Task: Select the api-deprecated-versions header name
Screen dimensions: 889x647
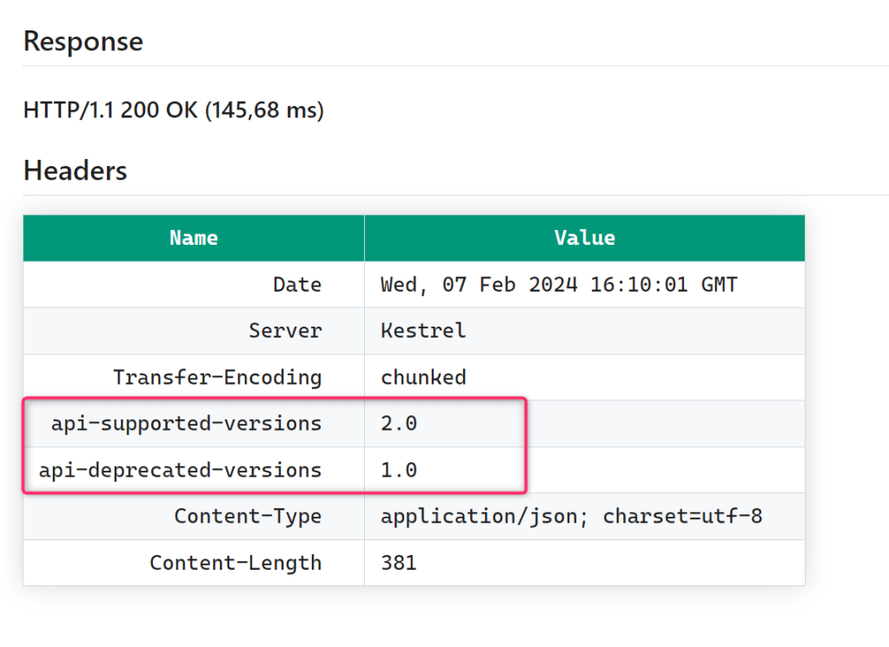Action: (181, 471)
